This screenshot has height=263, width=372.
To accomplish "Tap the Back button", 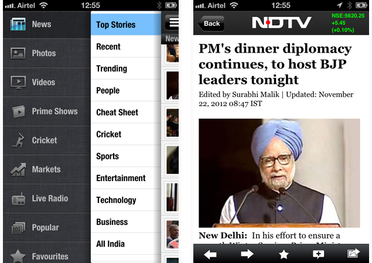I will pyautogui.click(x=211, y=23).
